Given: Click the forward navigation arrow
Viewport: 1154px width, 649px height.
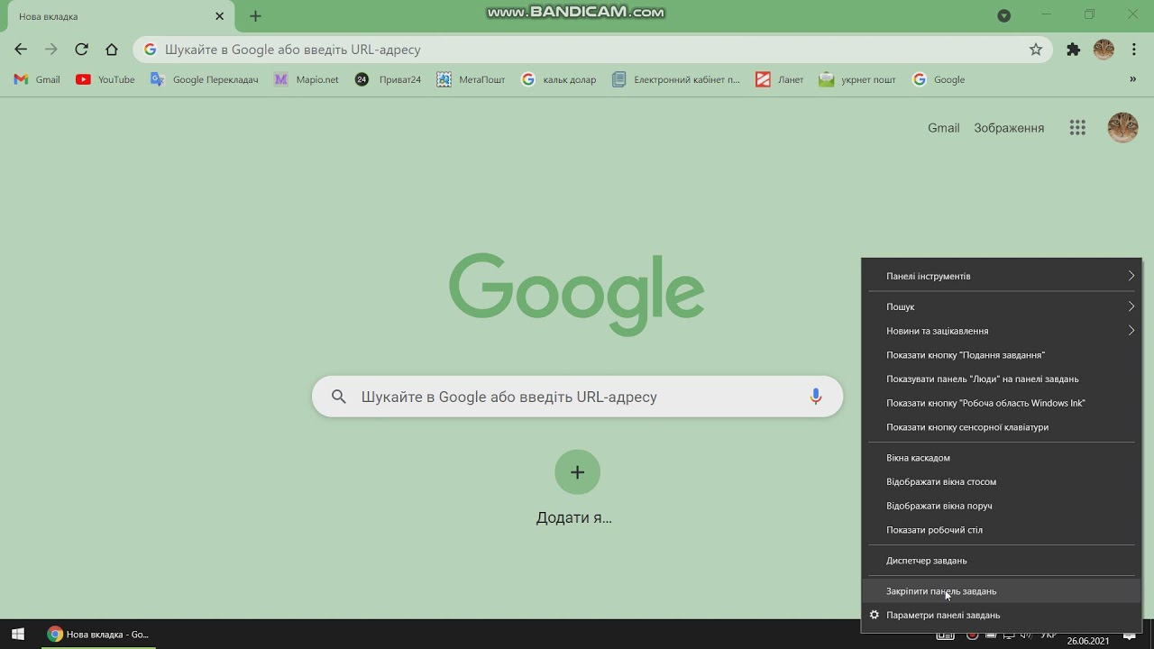Looking at the screenshot, I should click(x=51, y=50).
